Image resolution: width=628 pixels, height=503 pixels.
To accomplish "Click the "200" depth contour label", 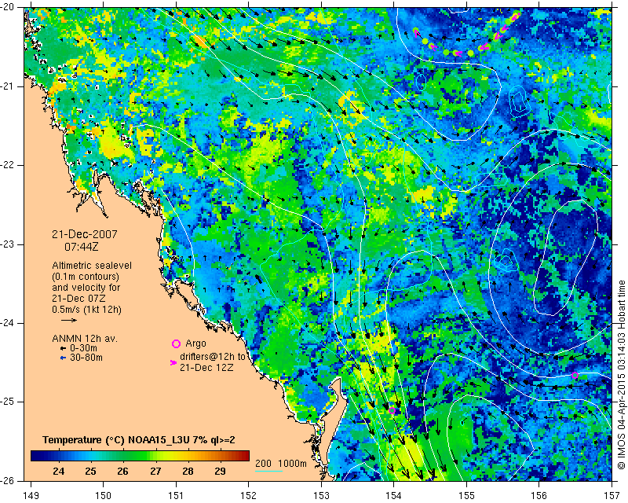I will [x=263, y=463].
